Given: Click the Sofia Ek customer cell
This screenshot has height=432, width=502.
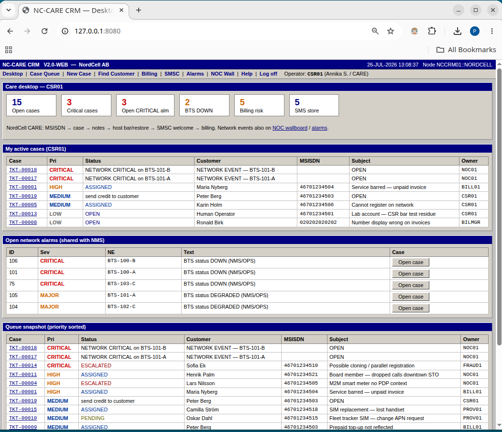Looking at the screenshot, I should (233, 366).
